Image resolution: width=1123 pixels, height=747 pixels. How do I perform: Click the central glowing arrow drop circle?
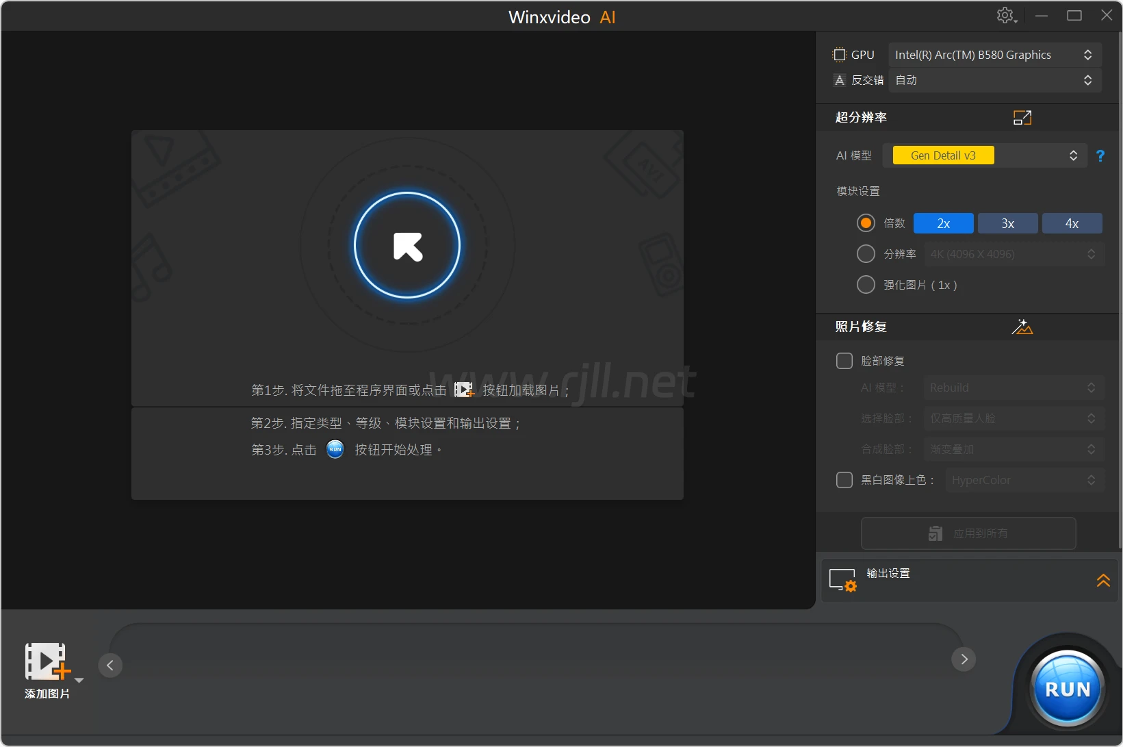[407, 245]
